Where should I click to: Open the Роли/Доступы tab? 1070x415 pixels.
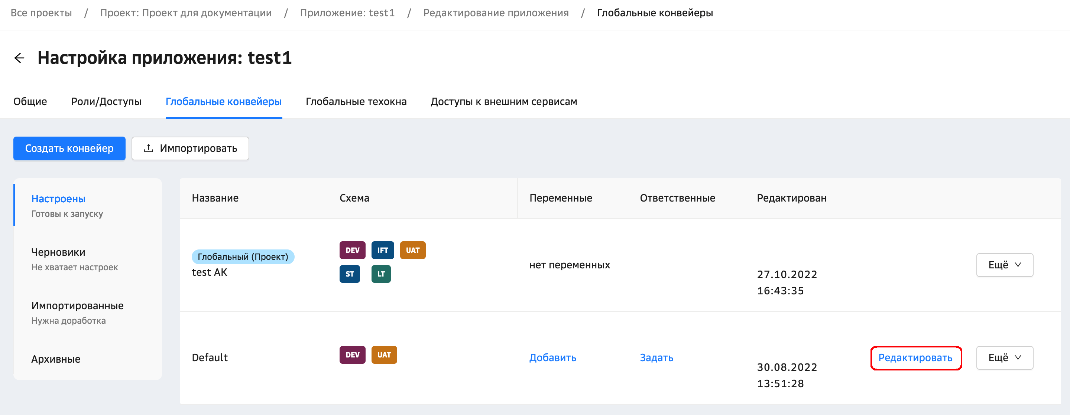106,102
